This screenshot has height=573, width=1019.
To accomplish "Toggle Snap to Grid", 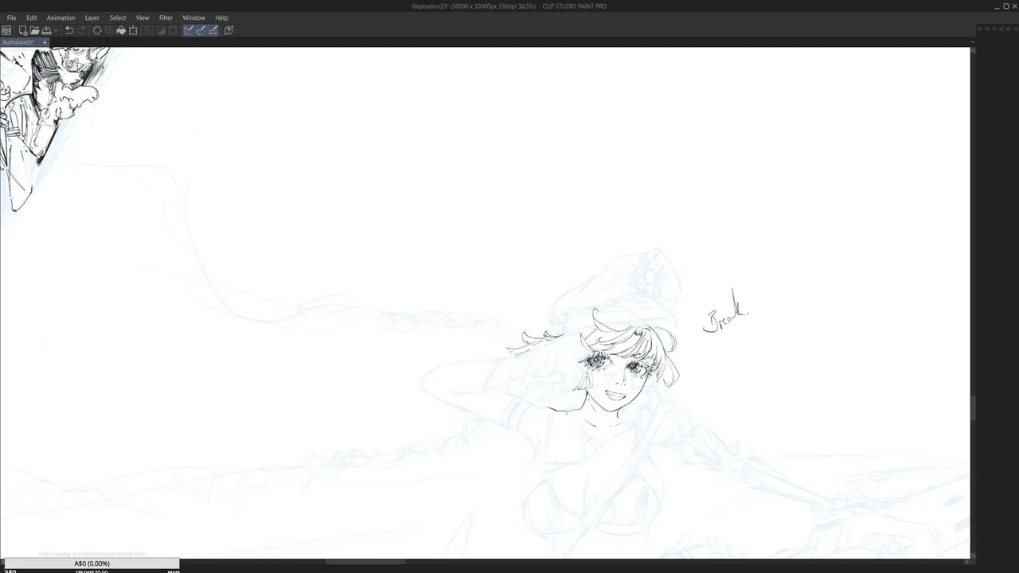I will [213, 30].
